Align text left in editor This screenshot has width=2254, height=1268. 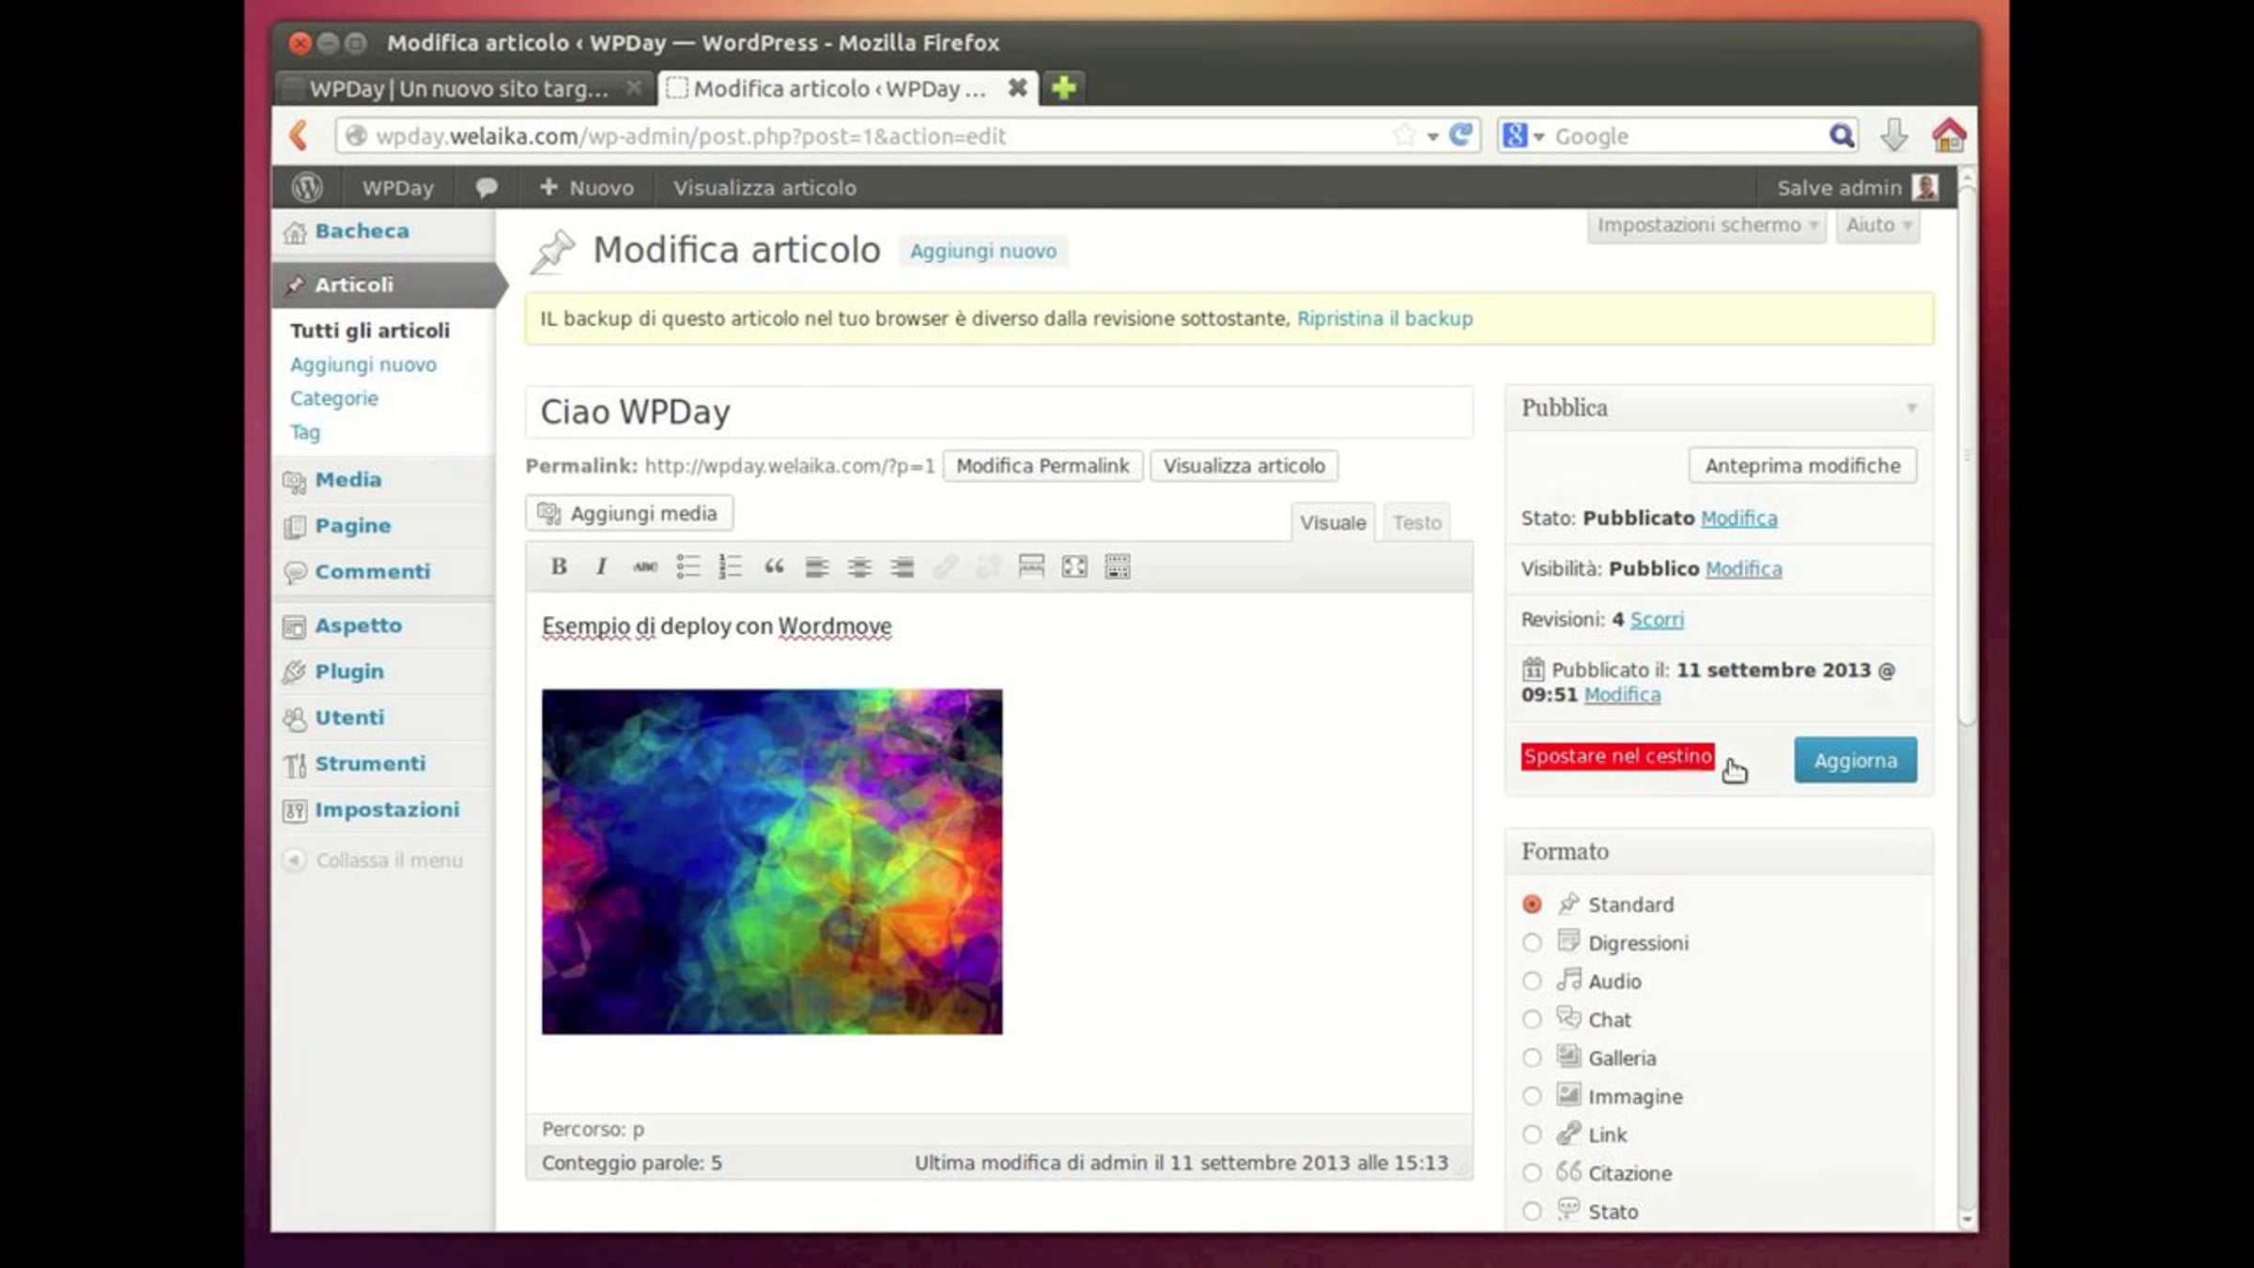click(816, 566)
